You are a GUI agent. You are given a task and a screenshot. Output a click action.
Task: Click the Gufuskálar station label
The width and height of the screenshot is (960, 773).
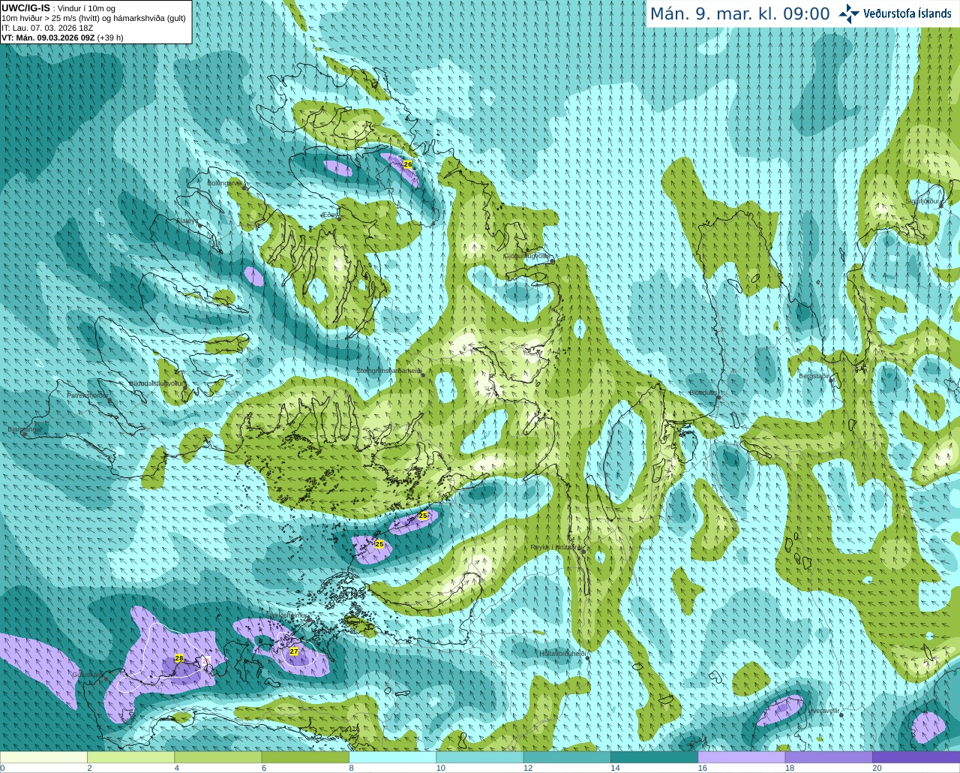[x=87, y=675]
